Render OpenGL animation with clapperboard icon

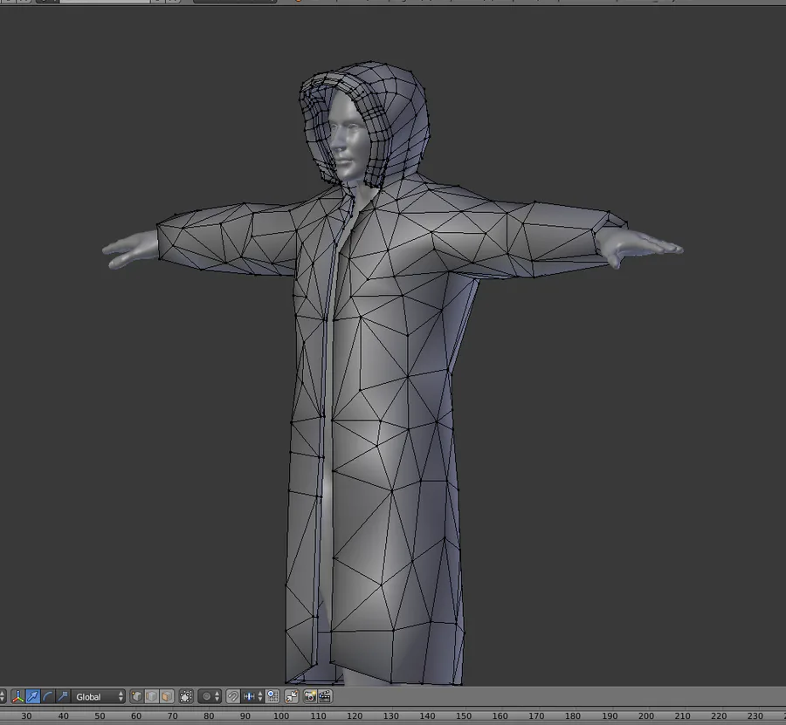click(325, 696)
